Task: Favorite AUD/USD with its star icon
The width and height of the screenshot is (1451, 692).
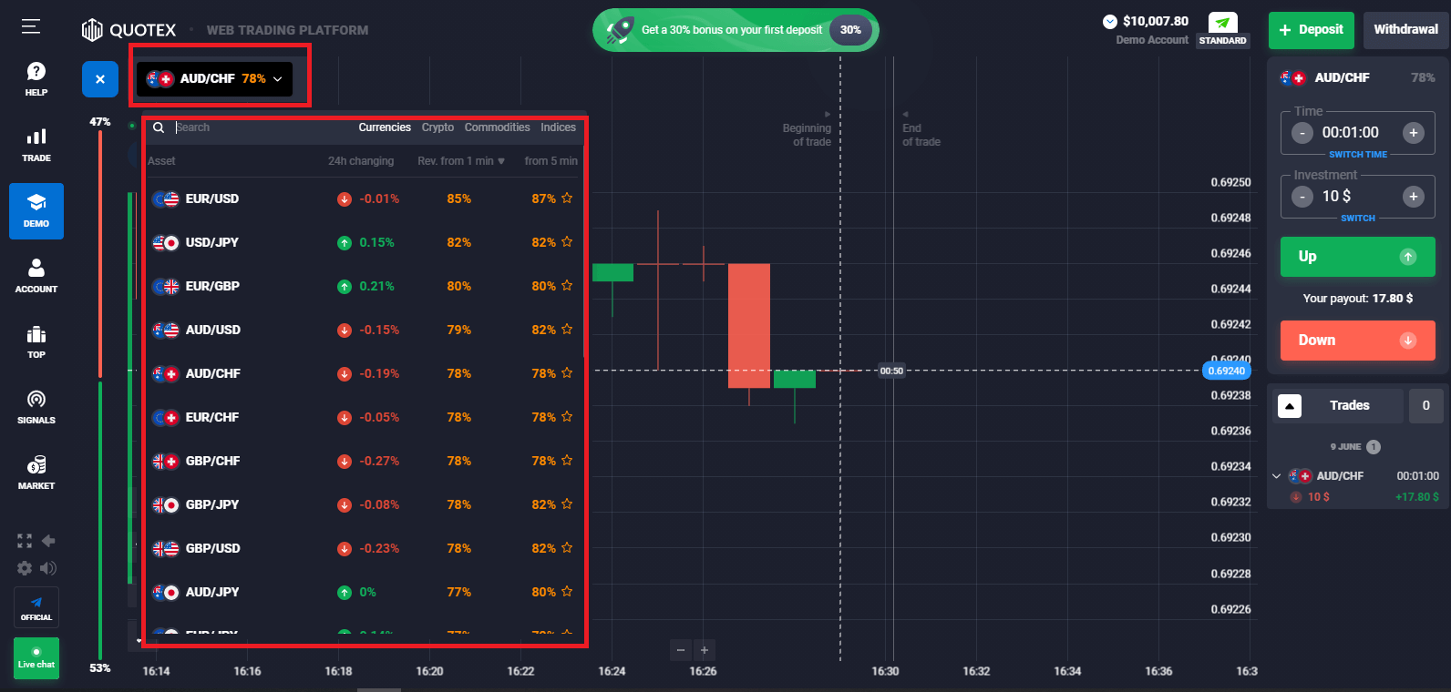Action: 567,329
